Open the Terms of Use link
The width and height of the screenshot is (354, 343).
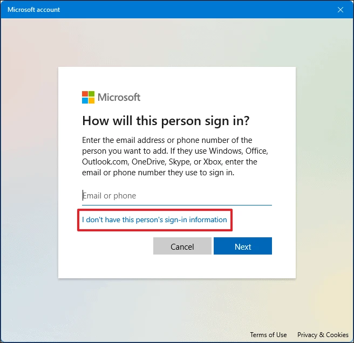click(x=268, y=335)
